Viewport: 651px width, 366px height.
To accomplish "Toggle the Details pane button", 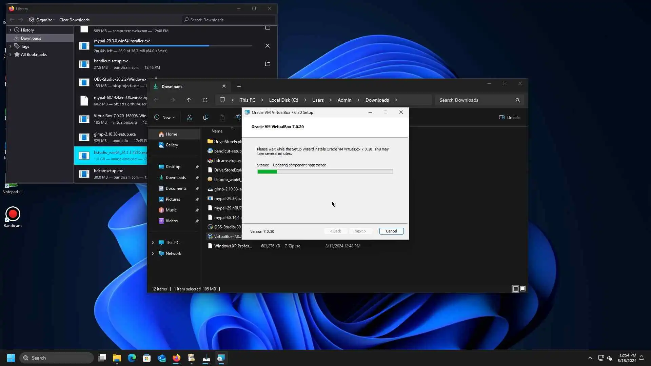I will [509, 118].
